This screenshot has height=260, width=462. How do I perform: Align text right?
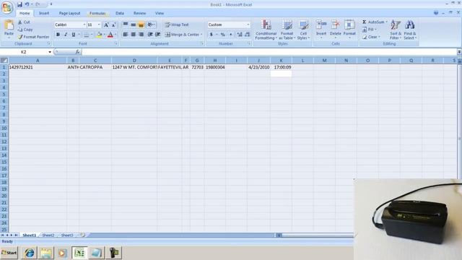coord(141,35)
